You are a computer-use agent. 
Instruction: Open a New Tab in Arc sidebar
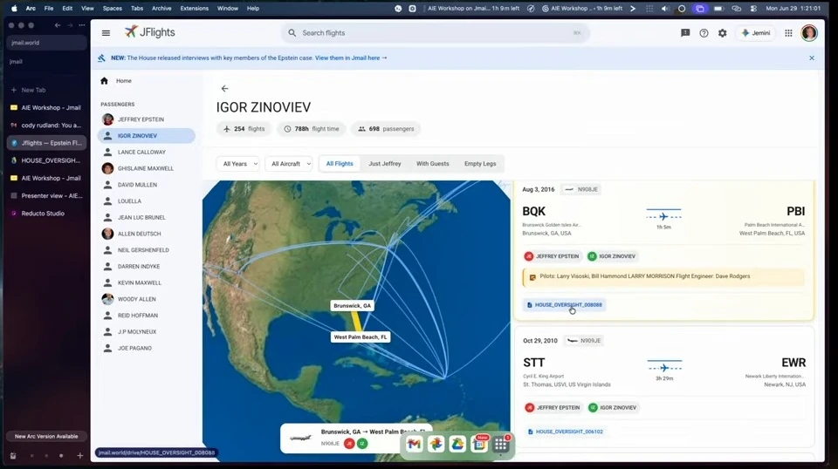pos(33,90)
